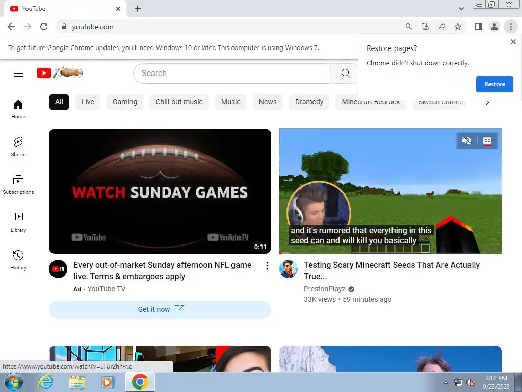Open Testing Scary Minecraft Seeds video title

pos(391,271)
